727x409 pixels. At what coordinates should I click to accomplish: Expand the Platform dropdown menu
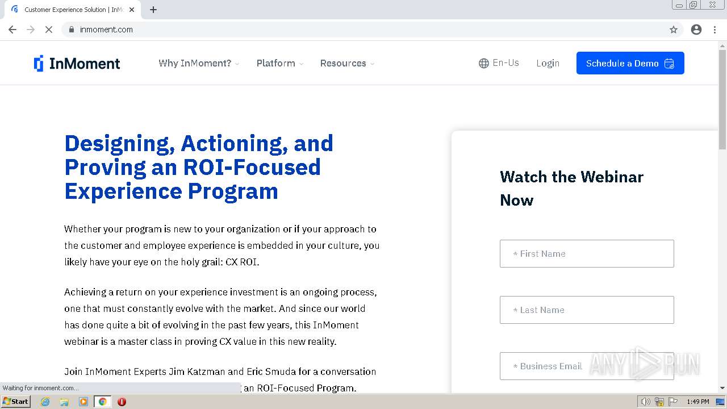point(280,64)
